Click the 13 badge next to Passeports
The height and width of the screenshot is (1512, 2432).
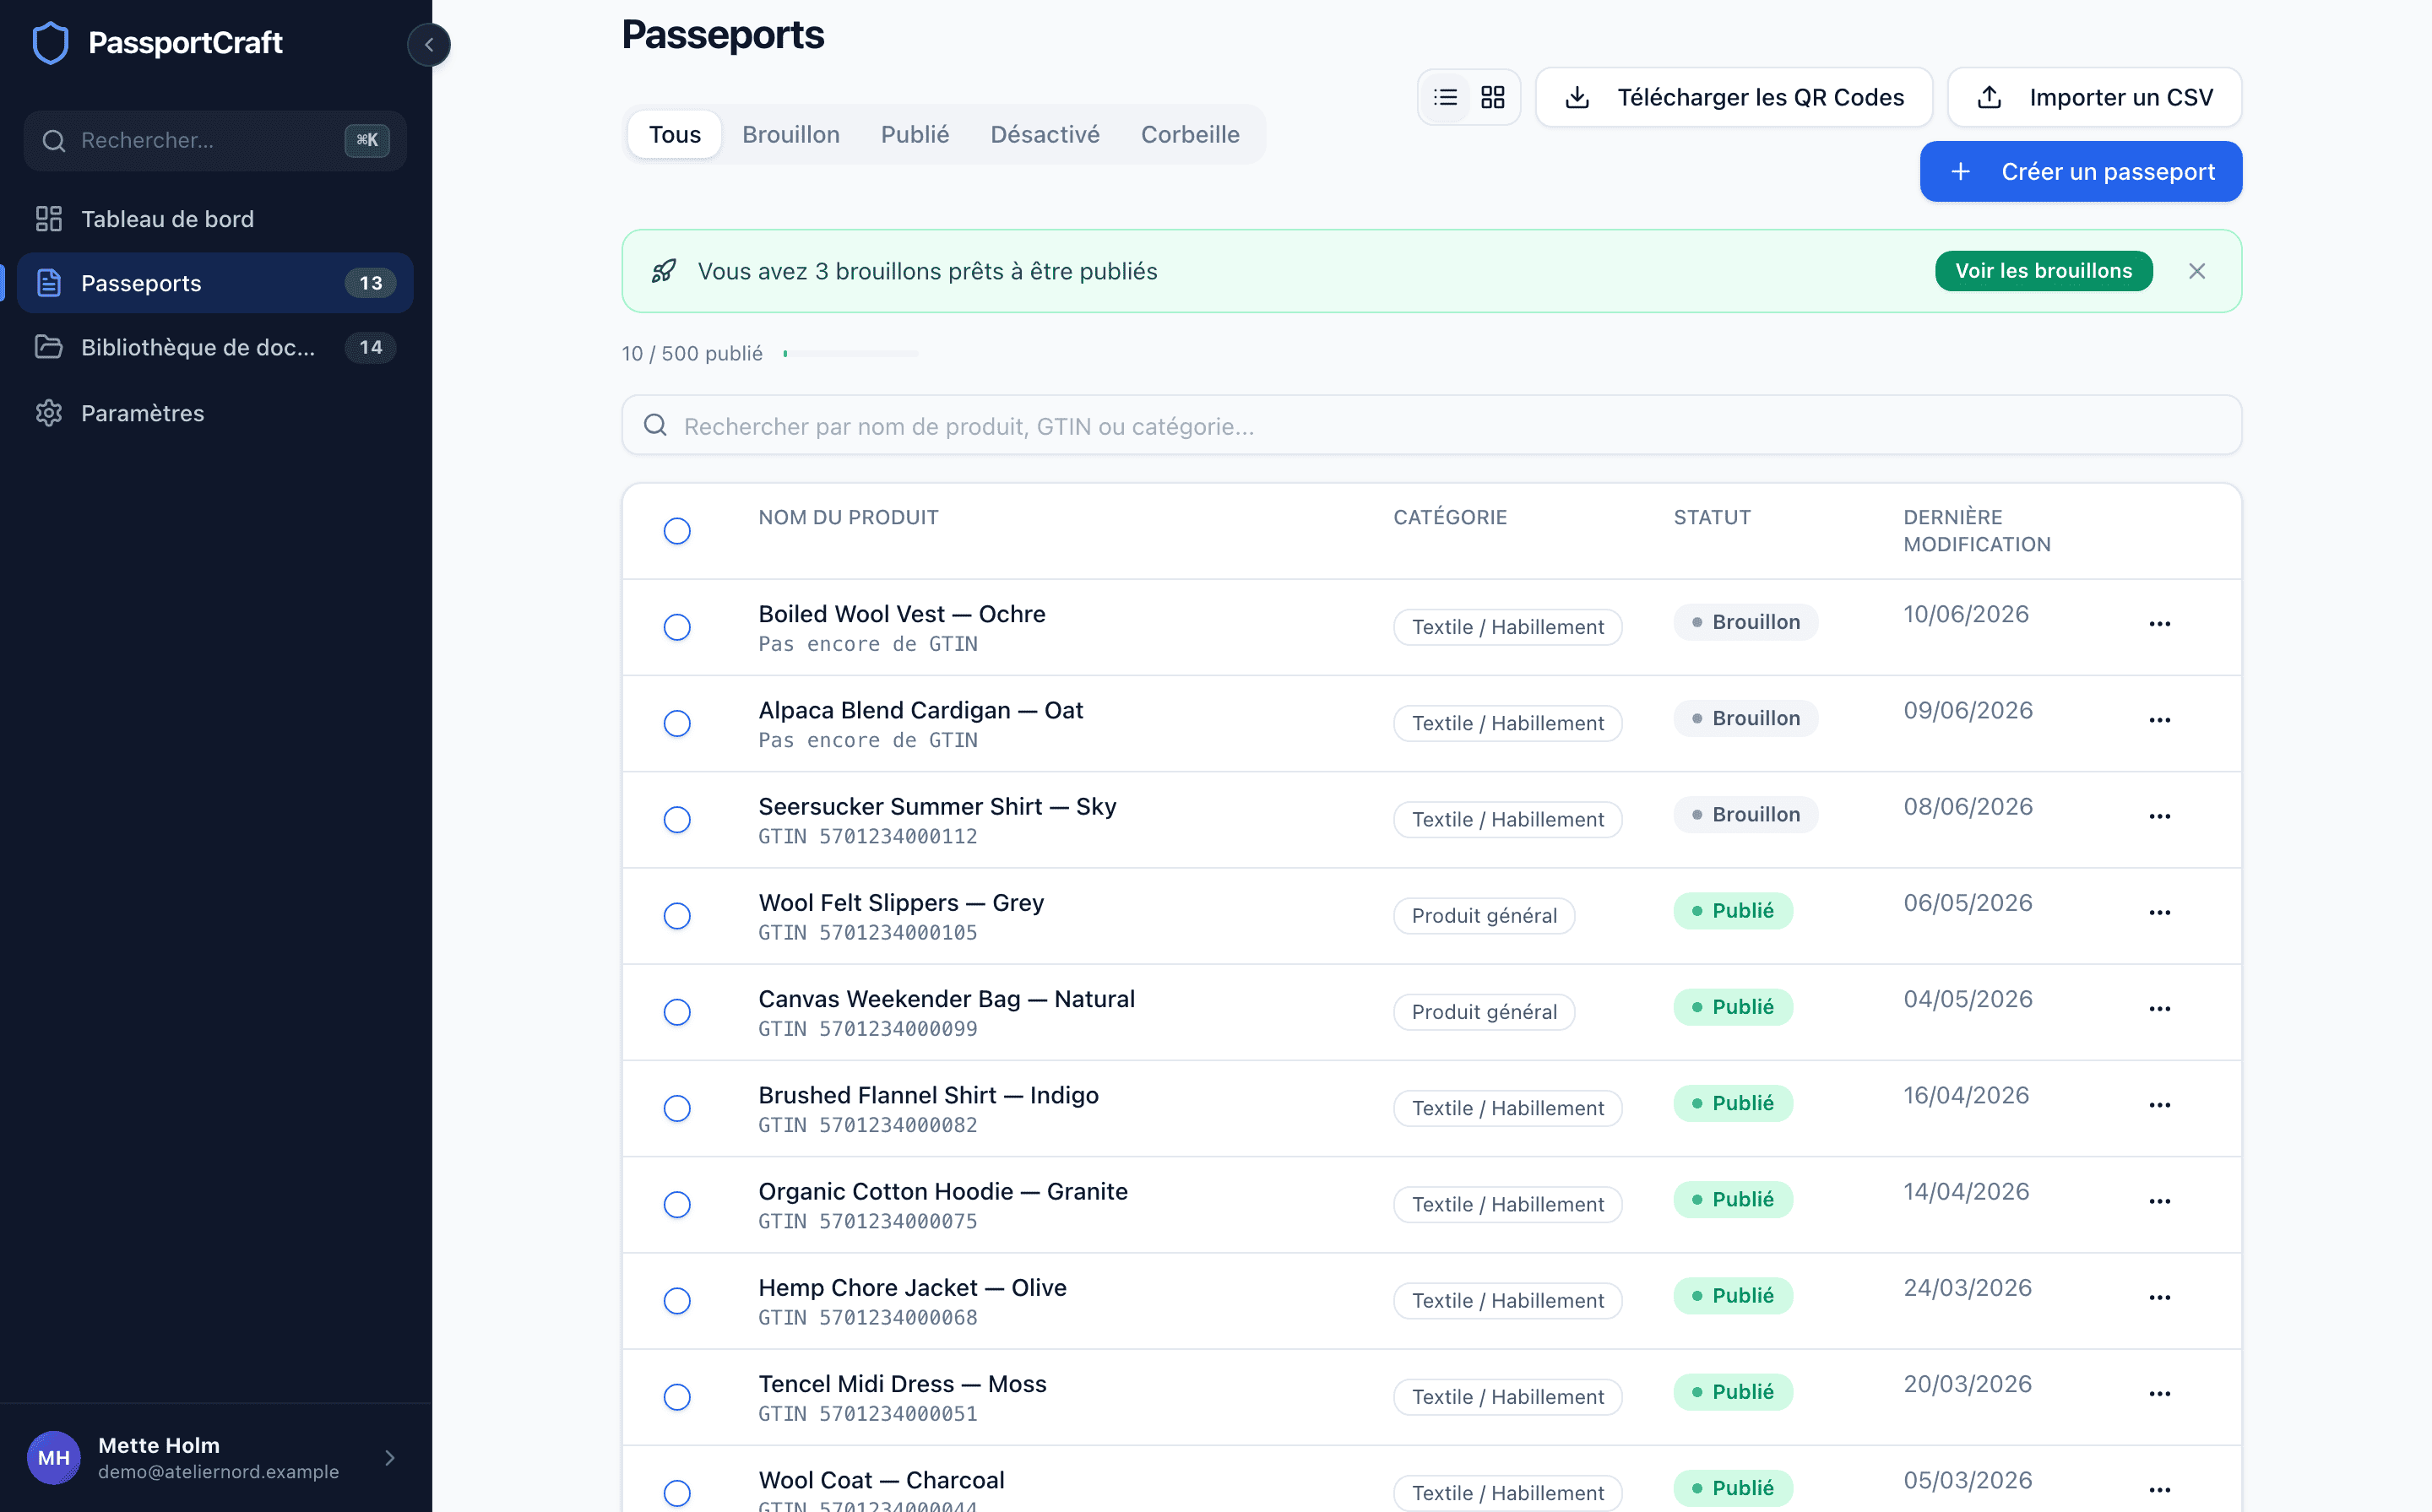(370, 283)
